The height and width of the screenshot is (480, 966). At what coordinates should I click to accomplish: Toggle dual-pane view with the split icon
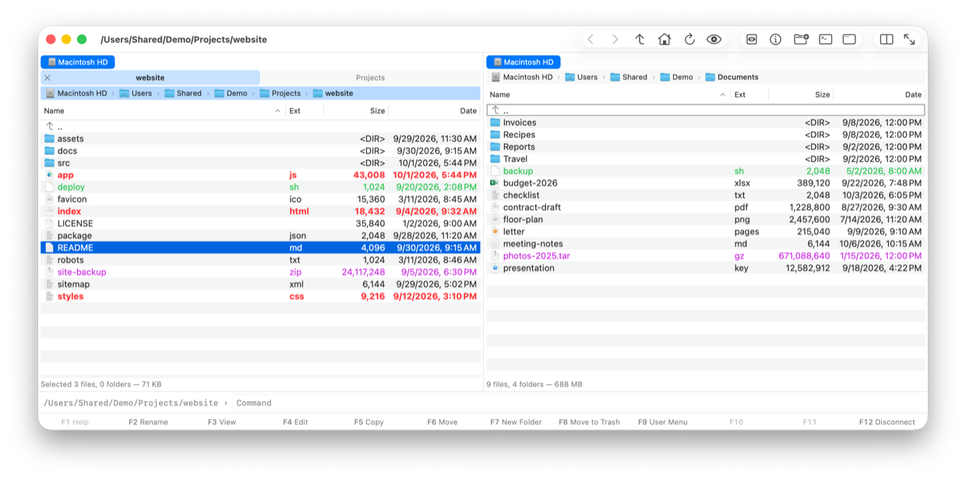[x=887, y=39]
